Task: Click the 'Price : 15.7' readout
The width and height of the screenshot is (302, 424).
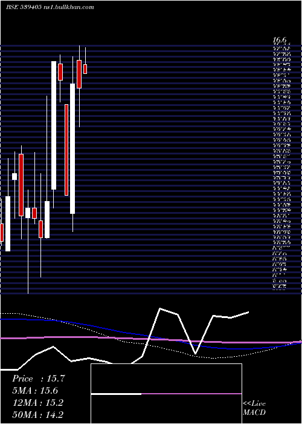Action: (x=38, y=379)
